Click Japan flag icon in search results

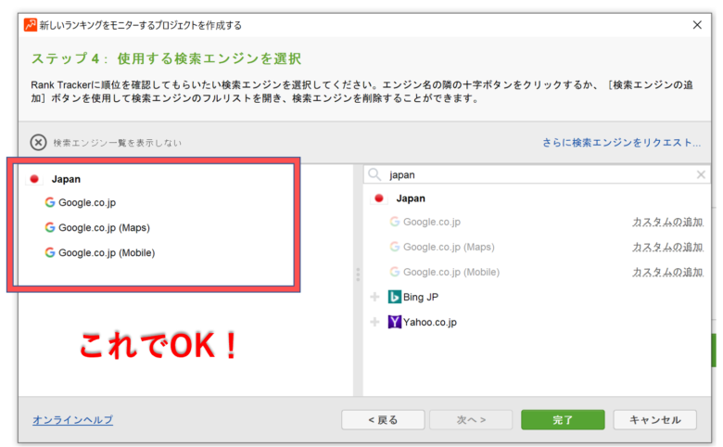click(379, 198)
